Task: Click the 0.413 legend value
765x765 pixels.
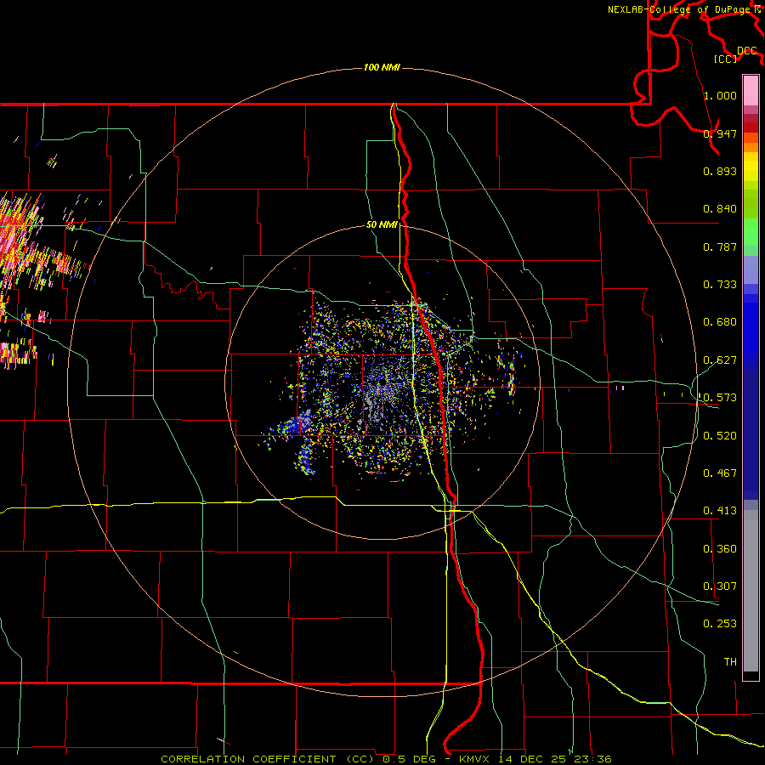Action: (x=720, y=511)
